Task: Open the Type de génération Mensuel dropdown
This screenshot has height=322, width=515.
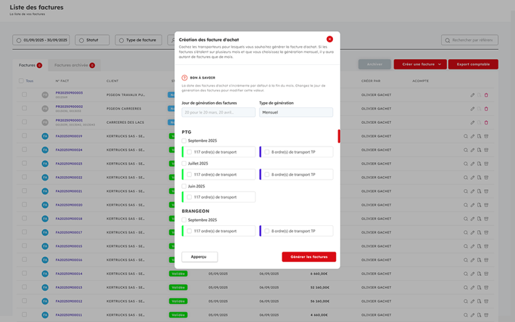Action: pos(296,113)
